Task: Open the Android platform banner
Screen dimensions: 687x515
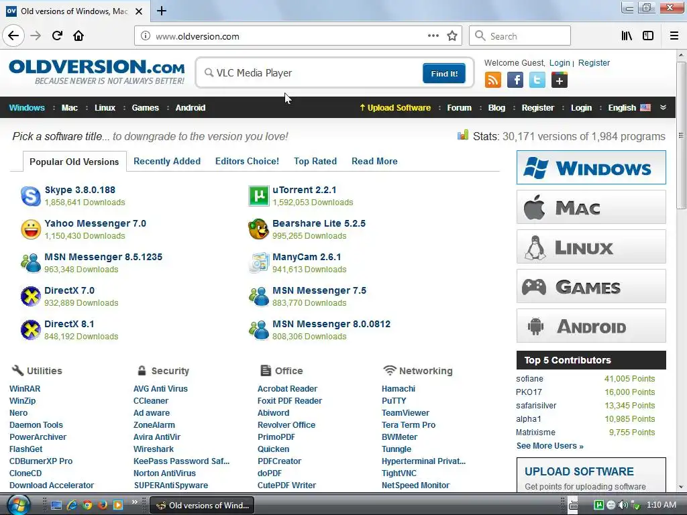Action: [x=591, y=326]
